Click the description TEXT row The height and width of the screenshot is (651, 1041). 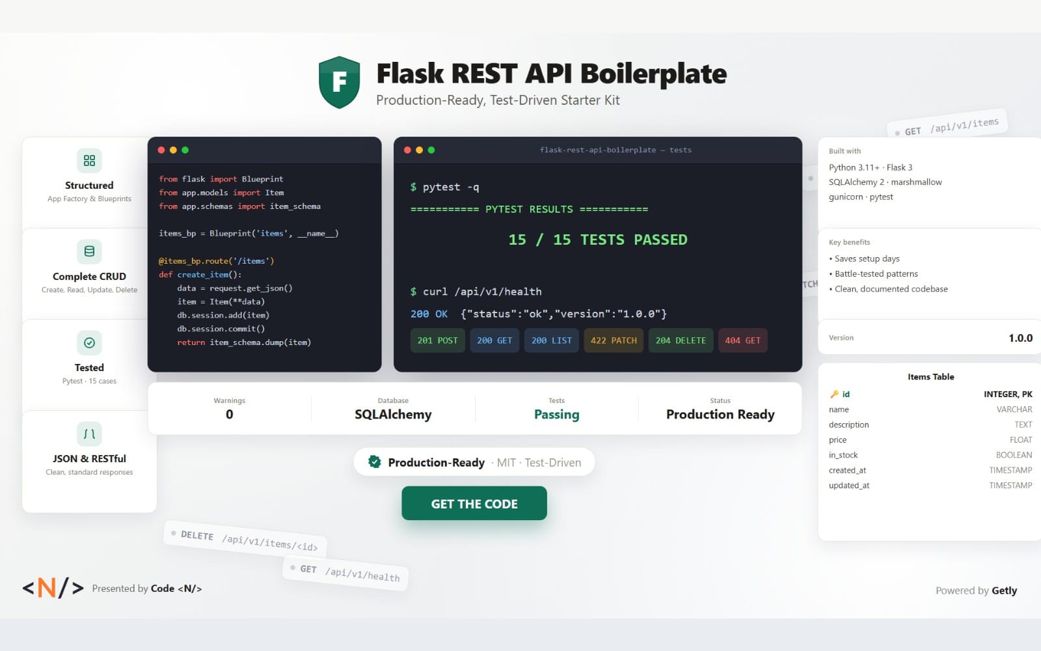[x=930, y=424]
